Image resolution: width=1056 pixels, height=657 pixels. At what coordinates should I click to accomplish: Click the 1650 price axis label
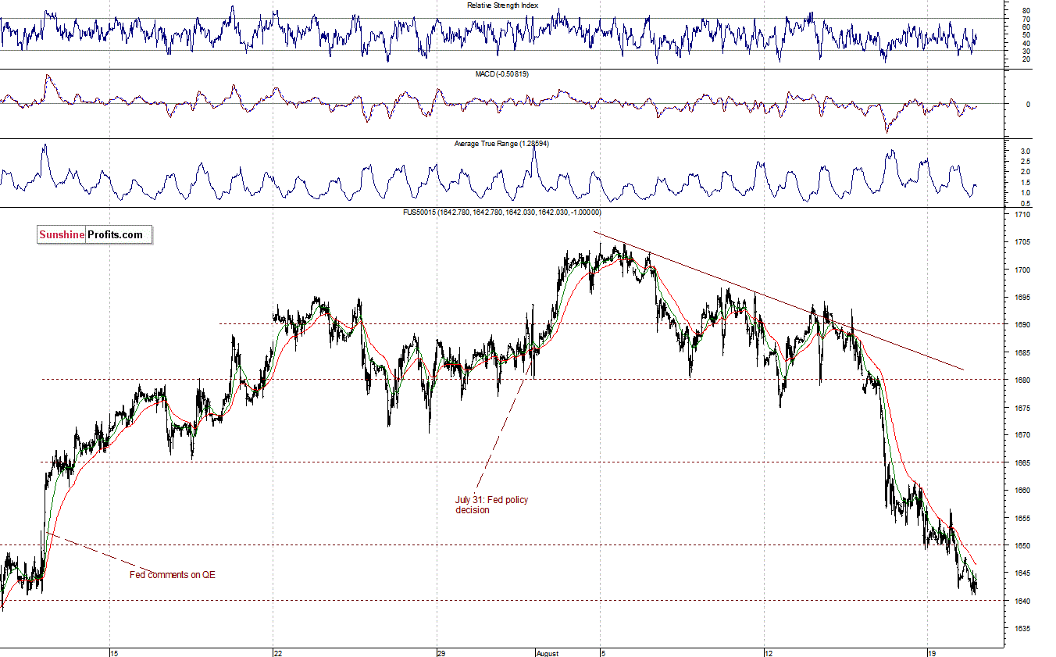pyautogui.click(x=1024, y=546)
